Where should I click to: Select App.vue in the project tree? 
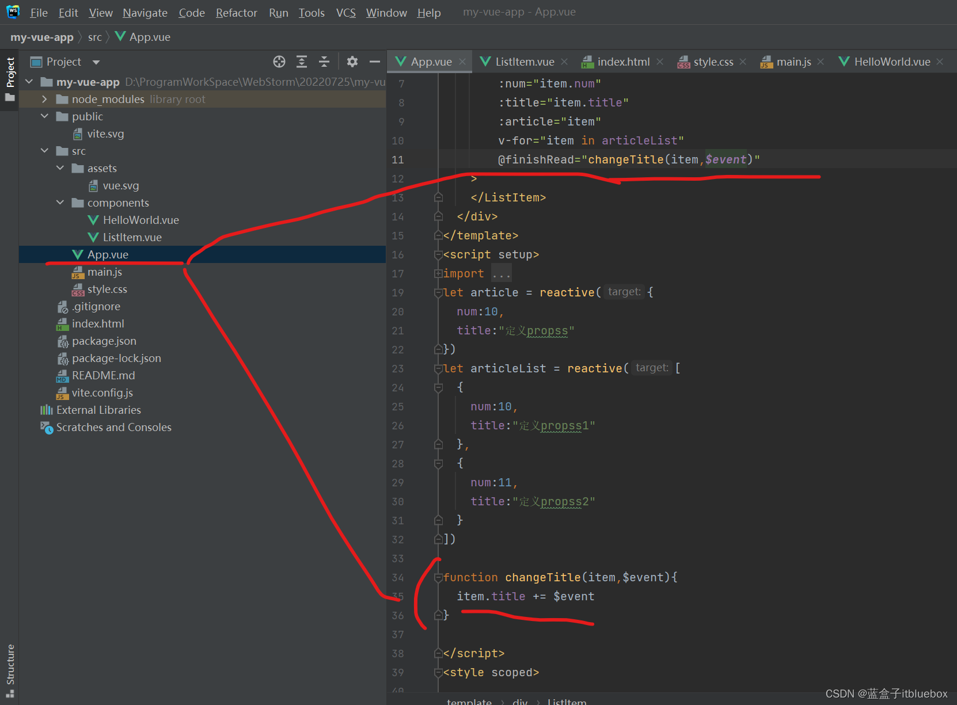point(202,254)
